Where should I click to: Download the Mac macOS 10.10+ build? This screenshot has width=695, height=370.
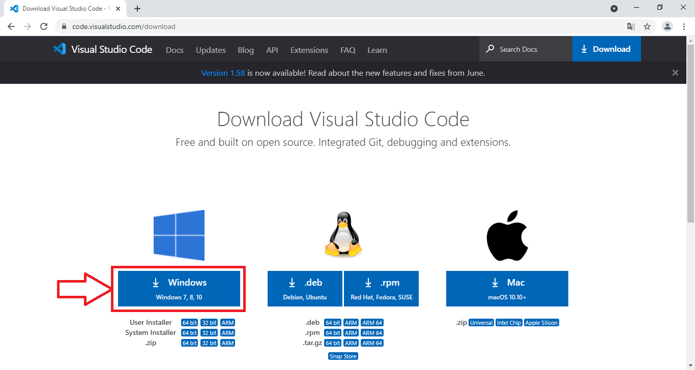507,289
